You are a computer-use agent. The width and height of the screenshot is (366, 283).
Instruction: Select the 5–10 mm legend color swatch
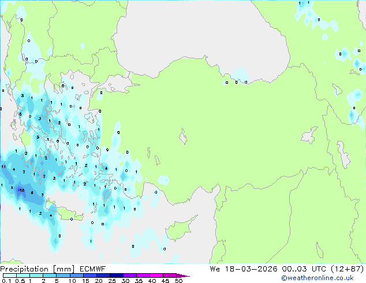(x=64, y=275)
